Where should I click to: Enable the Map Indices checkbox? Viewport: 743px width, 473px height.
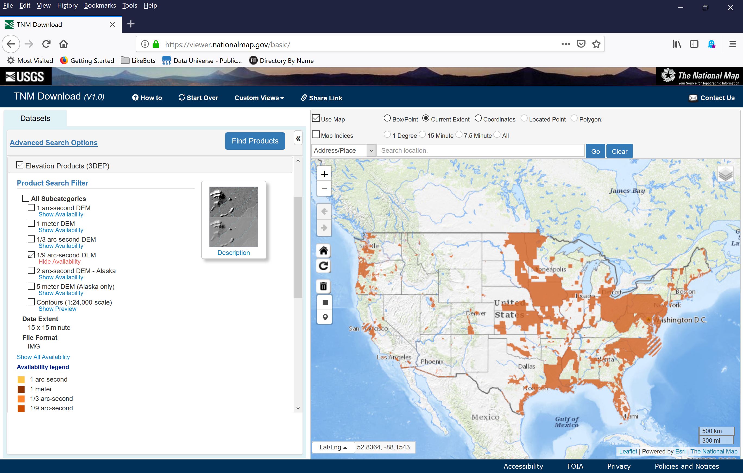click(316, 135)
